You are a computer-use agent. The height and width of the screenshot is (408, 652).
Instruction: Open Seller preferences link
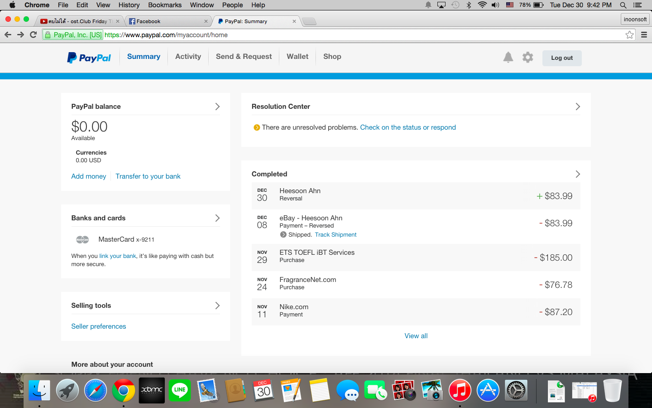tap(99, 326)
